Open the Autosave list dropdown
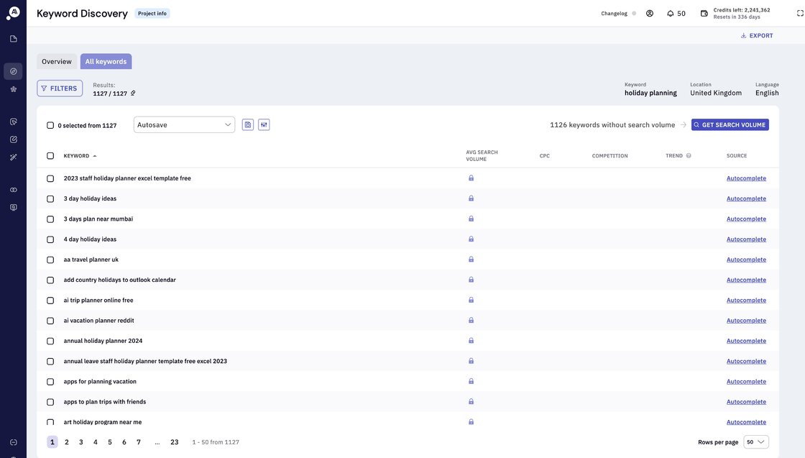The height and width of the screenshot is (458, 805). tap(184, 125)
